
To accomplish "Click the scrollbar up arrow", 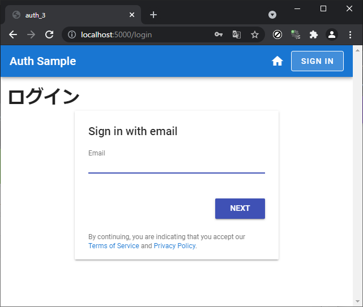I will click(x=358, y=50).
